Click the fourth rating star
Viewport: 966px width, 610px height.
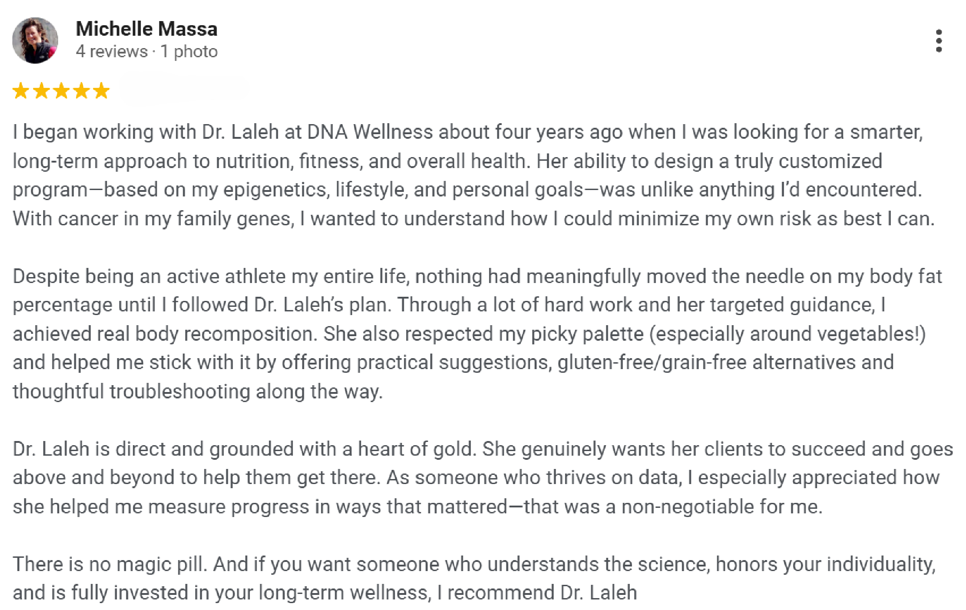(x=81, y=91)
